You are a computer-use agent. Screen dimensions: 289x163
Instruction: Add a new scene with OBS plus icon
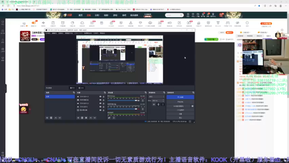47,118
